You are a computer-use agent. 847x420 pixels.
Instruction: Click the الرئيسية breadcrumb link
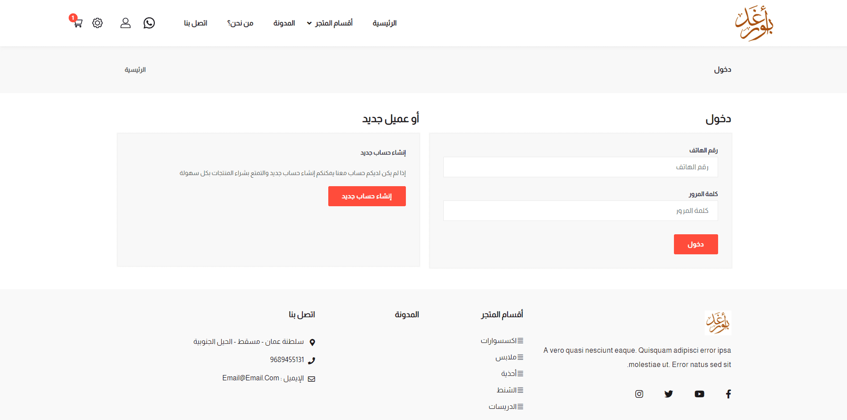pyautogui.click(x=135, y=70)
